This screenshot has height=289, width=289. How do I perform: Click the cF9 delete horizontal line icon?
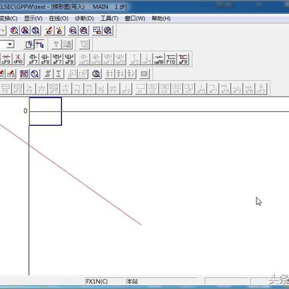point(6,59)
